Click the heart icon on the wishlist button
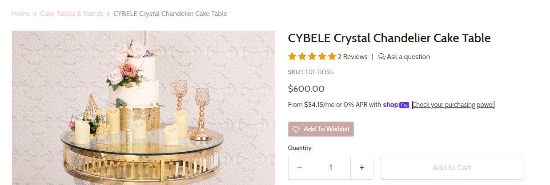Image resolution: width=550 pixels, height=185 pixels. [296, 129]
